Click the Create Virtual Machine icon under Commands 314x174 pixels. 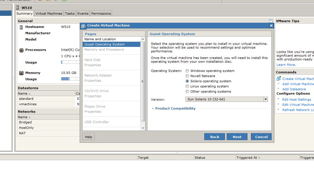(279, 78)
